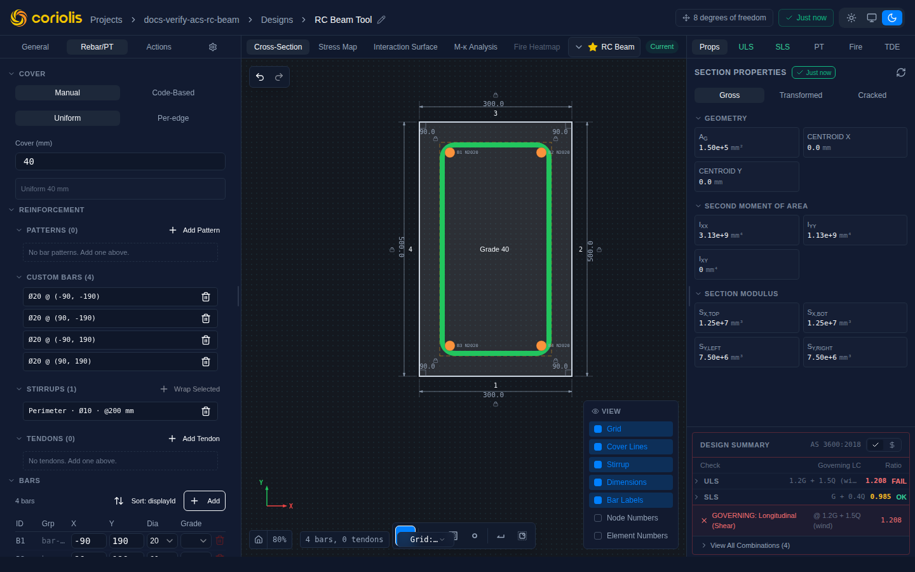The width and height of the screenshot is (915, 572).
Task: Select the Per-edge cover option
Action: (173, 118)
